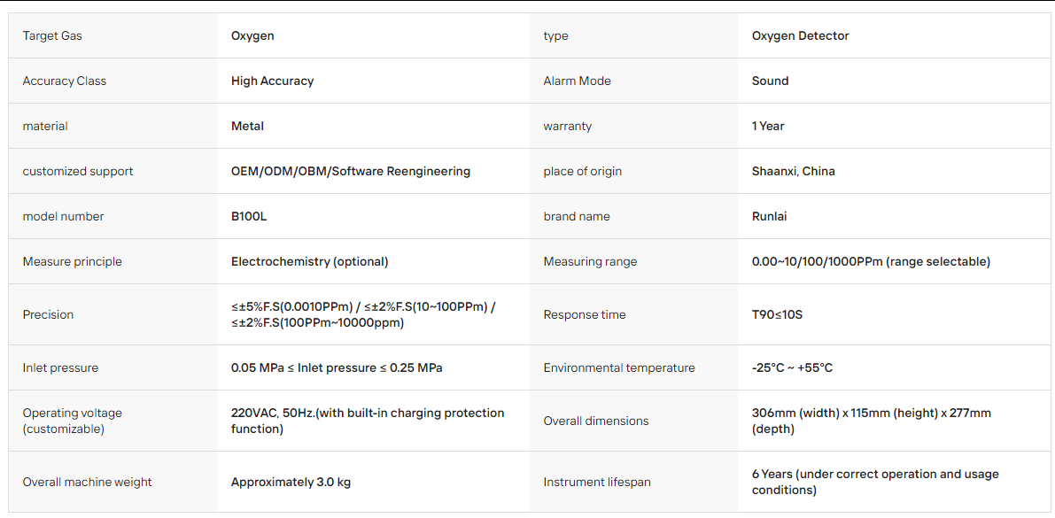Image resolution: width=1055 pixels, height=518 pixels.
Task: Click the 220VAC operating voltage value
Action: [368, 421]
